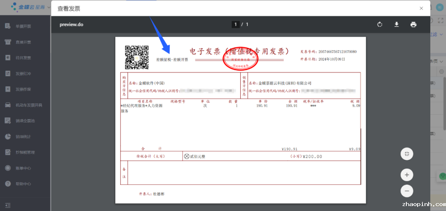Click the 直接开票 sidebar icon

click(8, 42)
